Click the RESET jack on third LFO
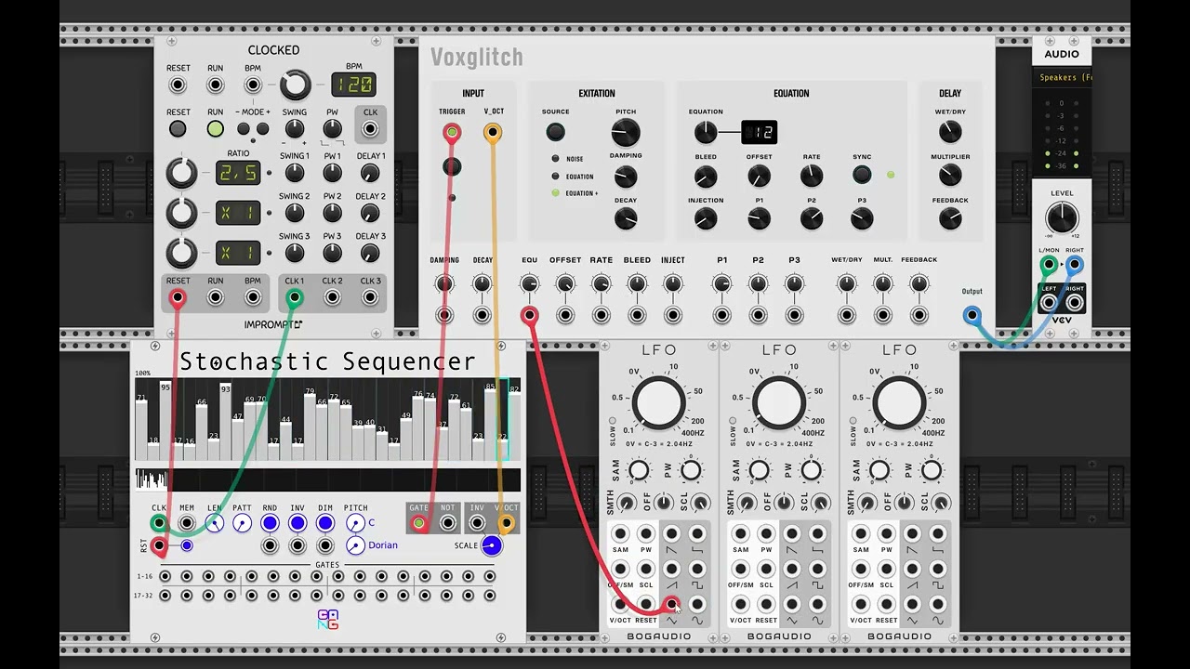The image size is (1190, 669). (887, 605)
